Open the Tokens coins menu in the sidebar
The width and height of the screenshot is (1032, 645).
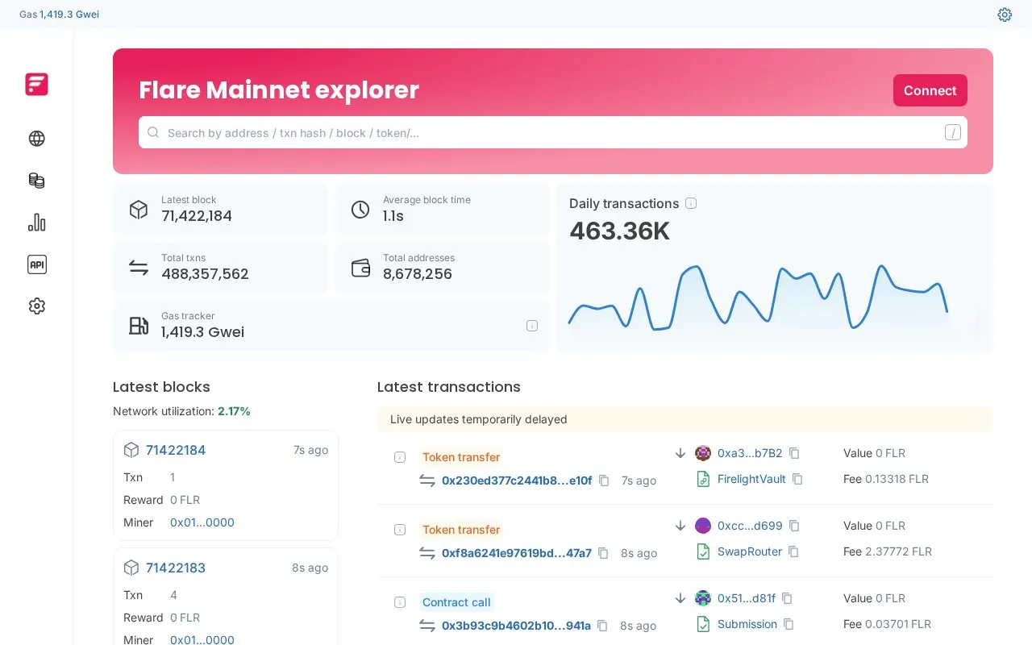[x=36, y=181]
